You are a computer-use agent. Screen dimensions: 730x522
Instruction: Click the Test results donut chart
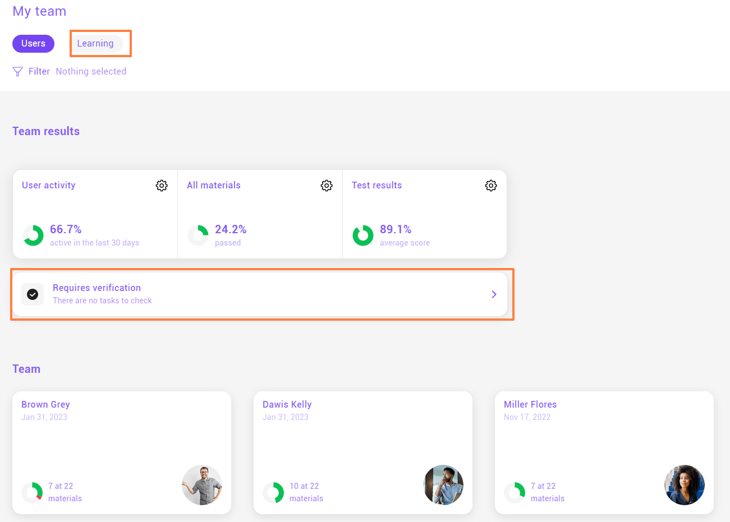[x=363, y=235]
